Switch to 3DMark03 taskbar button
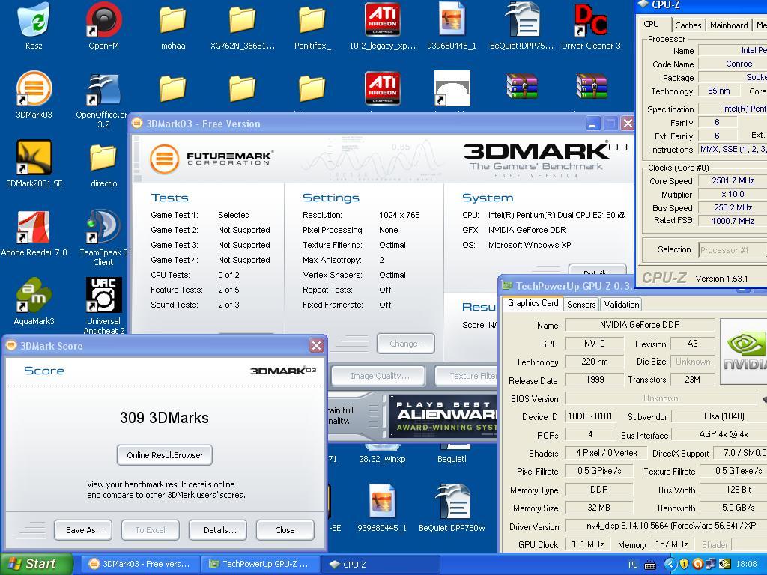Screen dimensions: 767x575 140,564
